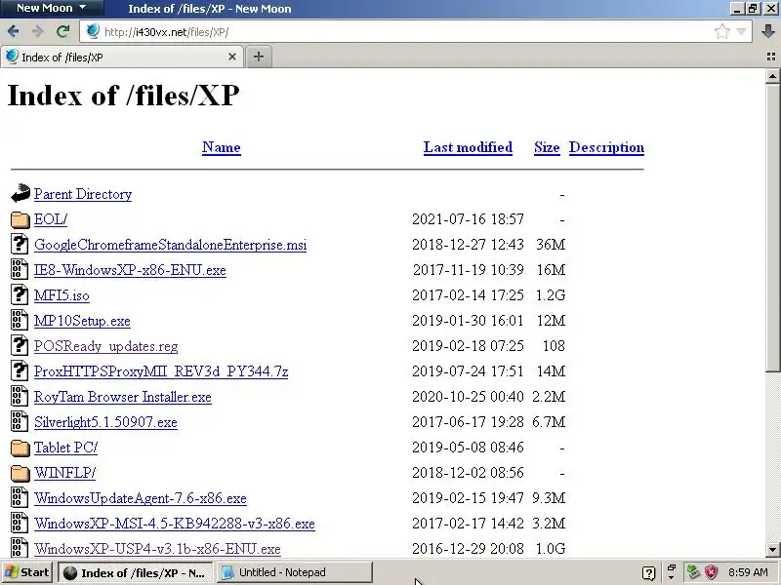
Task: Download RoyTam Browser Installer.exe
Action: (123, 397)
